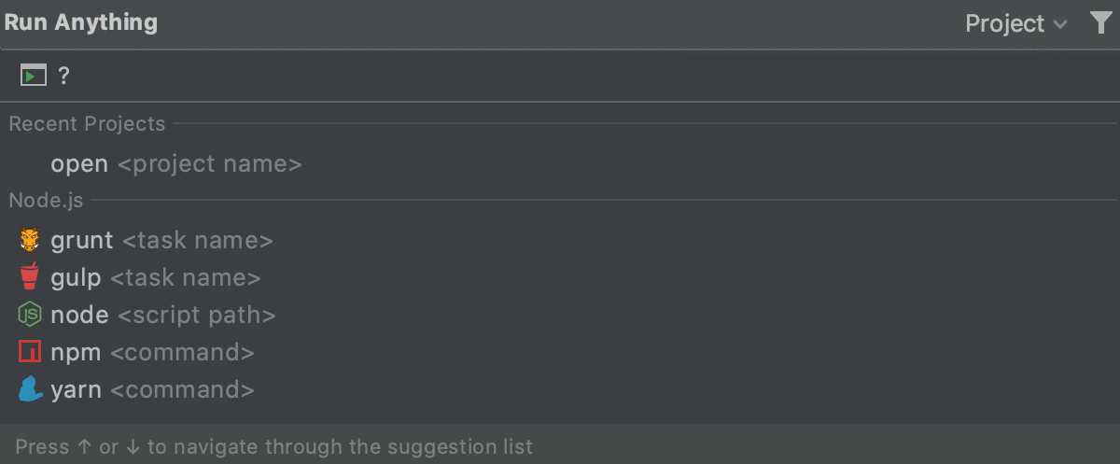Click the filter funnel icon
The width and height of the screenshot is (1120, 464).
click(1100, 23)
